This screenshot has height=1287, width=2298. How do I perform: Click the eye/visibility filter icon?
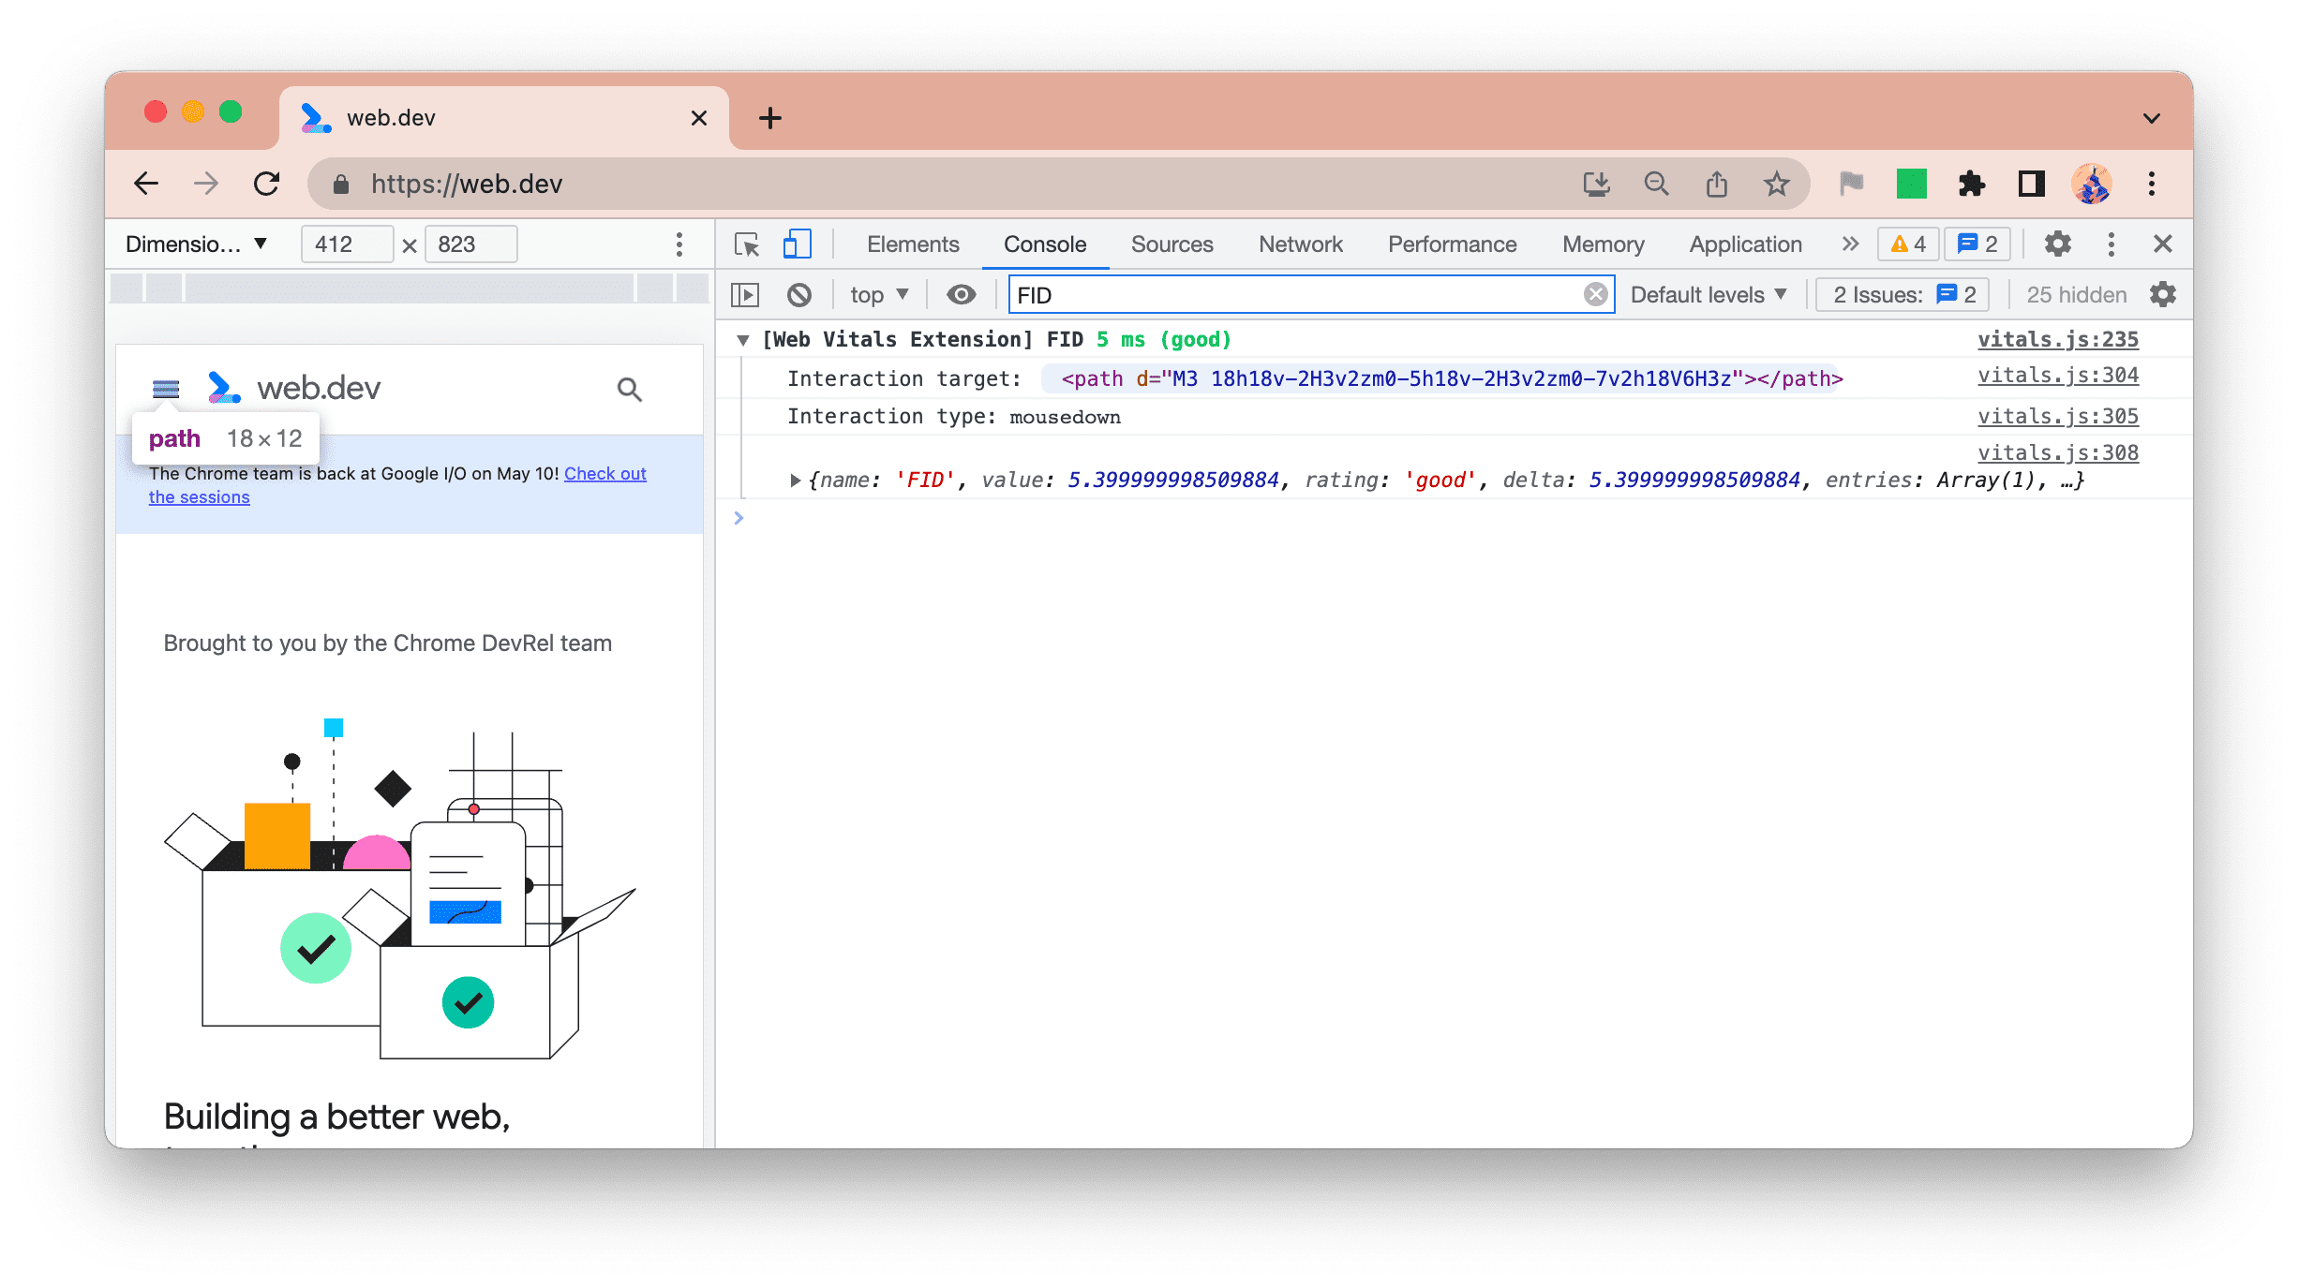click(x=960, y=295)
